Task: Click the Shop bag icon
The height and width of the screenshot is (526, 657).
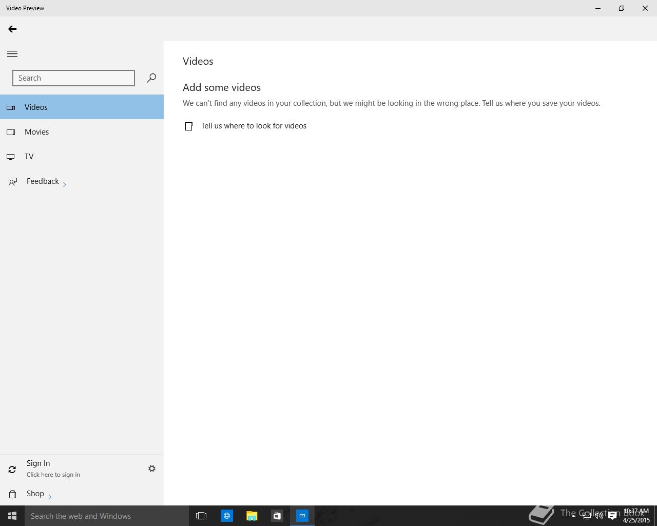Action: click(x=12, y=494)
